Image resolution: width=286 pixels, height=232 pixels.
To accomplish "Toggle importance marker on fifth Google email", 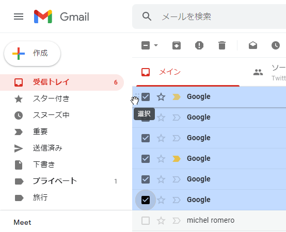I will point(177,179).
